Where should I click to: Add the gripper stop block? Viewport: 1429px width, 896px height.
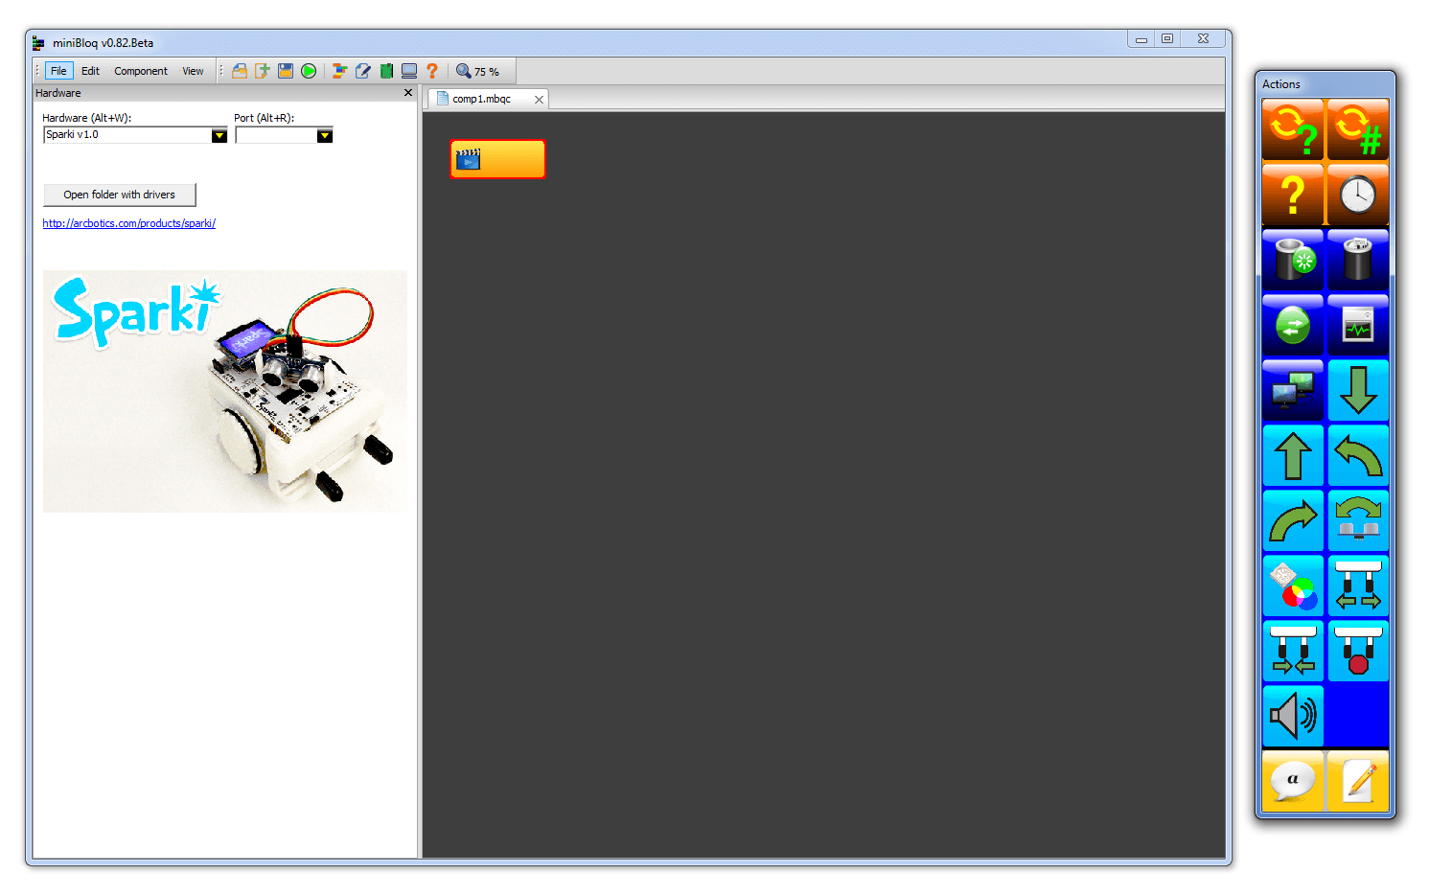(x=1358, y=651)
